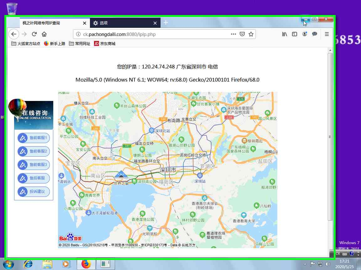Open the Action Center flag icon
The width and height of the screenshot is (361, 270).
pyautogui.click(x=312, y=264)
